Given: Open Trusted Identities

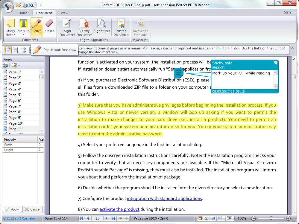Looking at the screenshot, I should click(x=121, y=27).
